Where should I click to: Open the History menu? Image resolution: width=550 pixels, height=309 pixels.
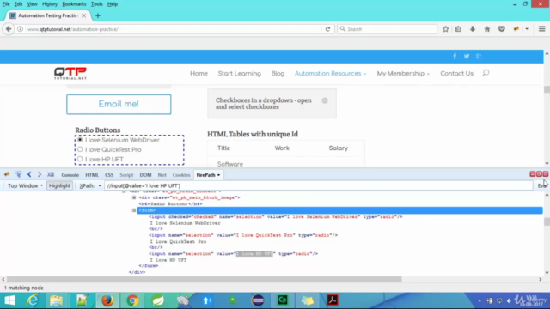pos(50,4)
